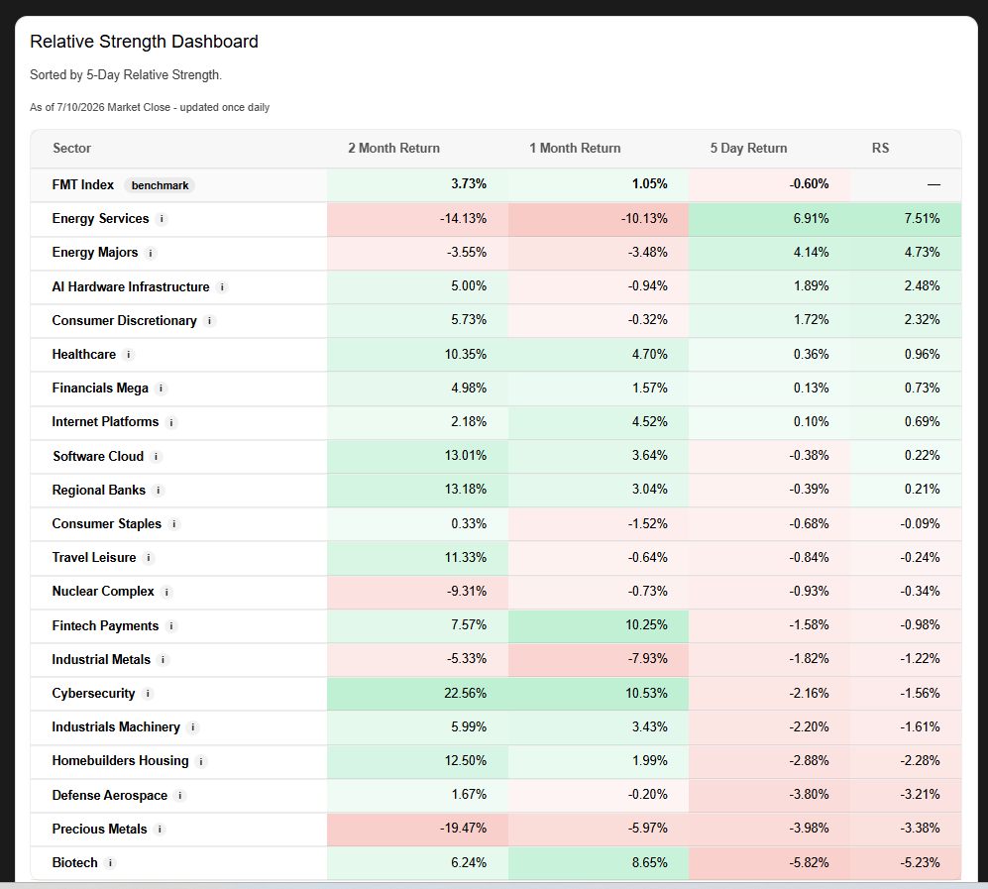988x889 pixels.
Task: Click Energy Services 5 Day Return 6.91%
Action: pyautogui.click(x=811, y=219)
